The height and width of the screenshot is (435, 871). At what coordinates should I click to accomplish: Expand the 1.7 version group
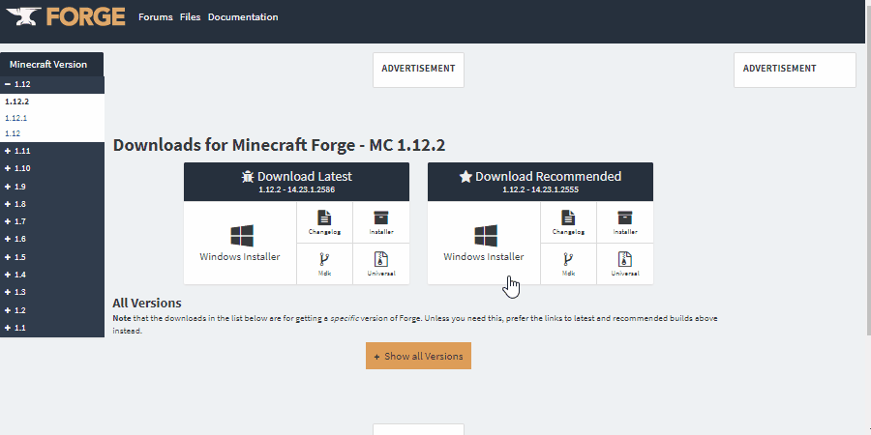(52, 221)
